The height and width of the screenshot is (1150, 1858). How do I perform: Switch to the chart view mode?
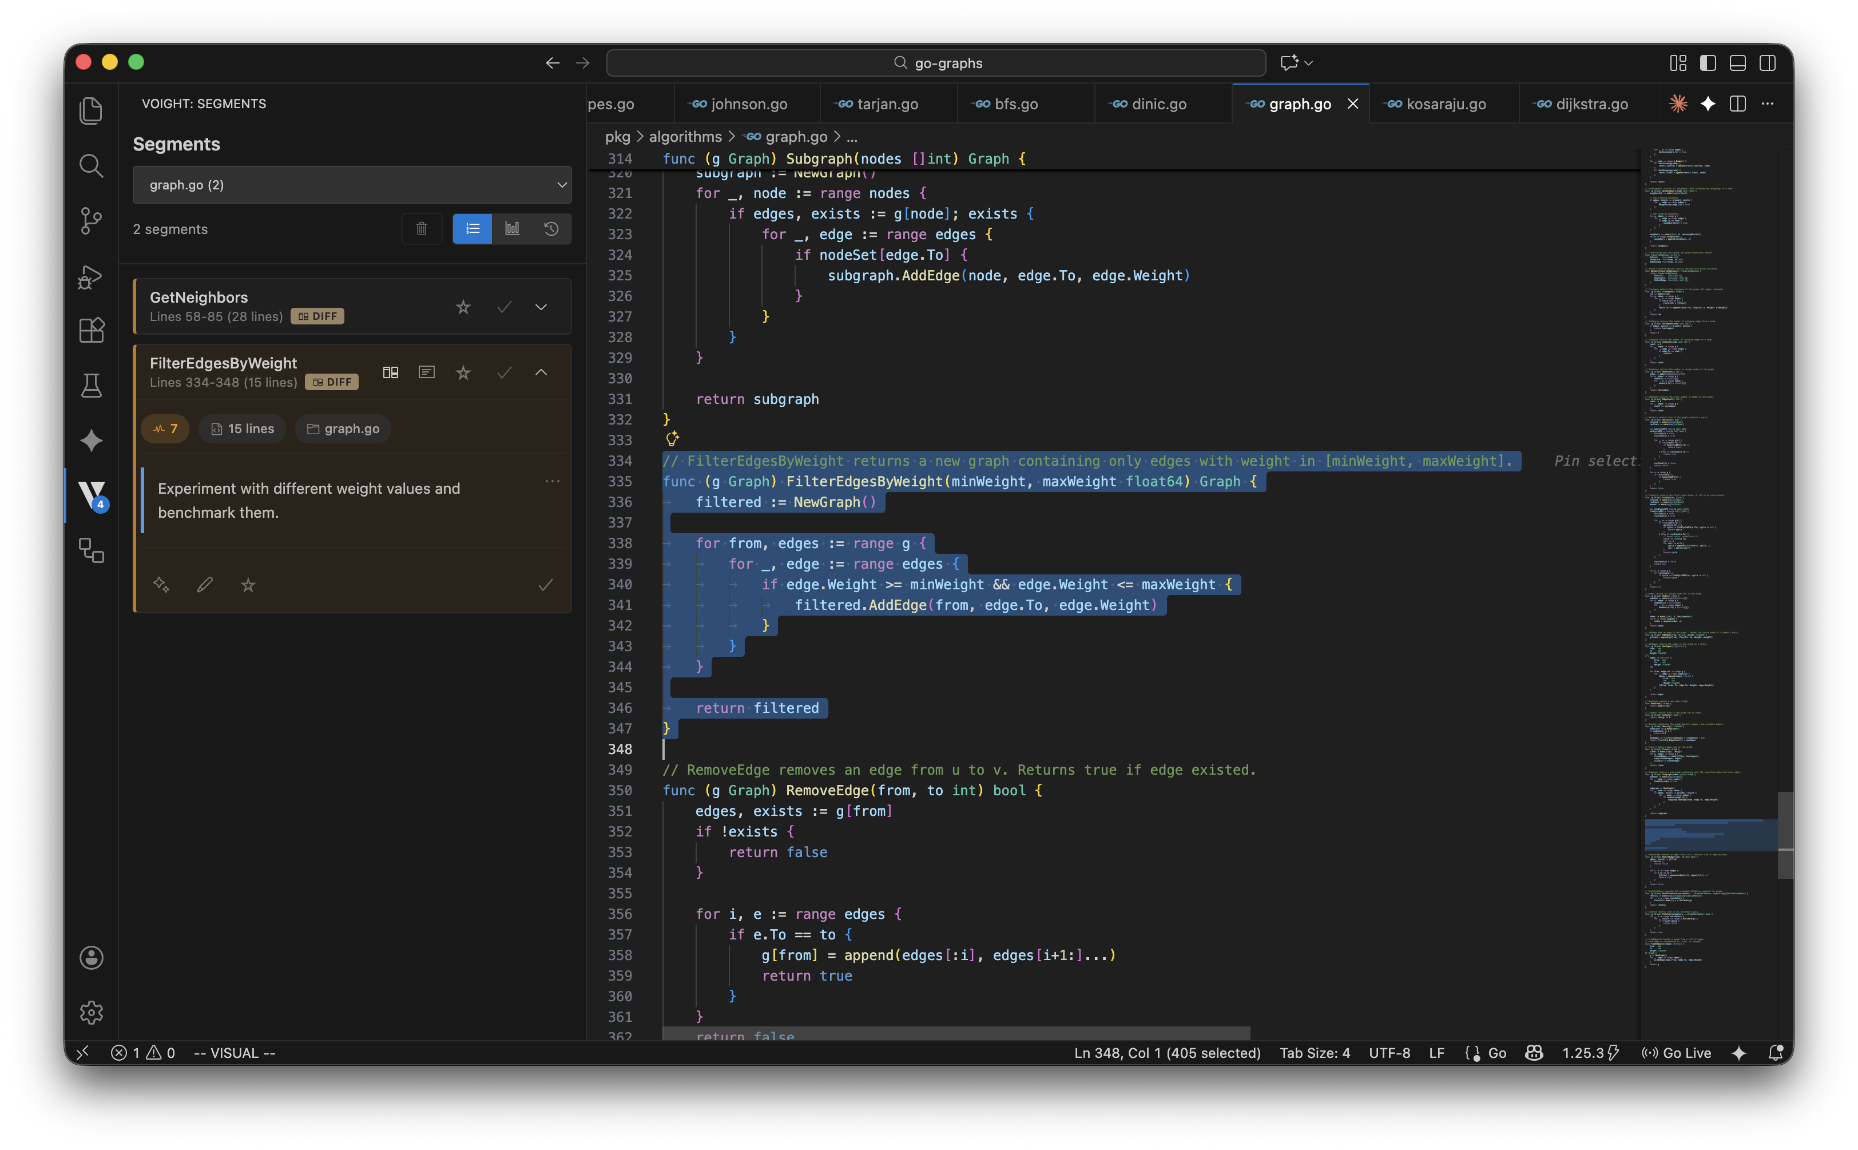tap(513, 229)
